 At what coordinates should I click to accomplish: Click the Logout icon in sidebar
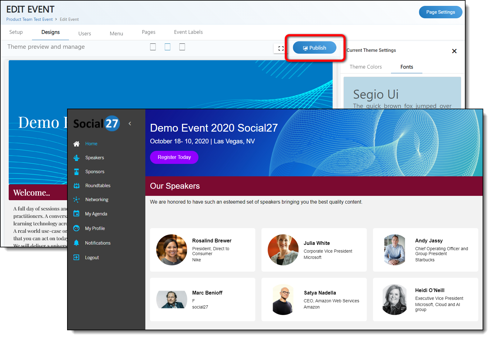(76, 257)
